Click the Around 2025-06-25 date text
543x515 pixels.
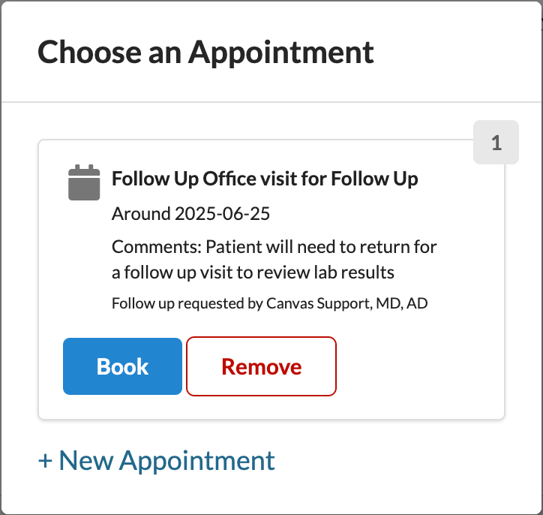(190, 213)
